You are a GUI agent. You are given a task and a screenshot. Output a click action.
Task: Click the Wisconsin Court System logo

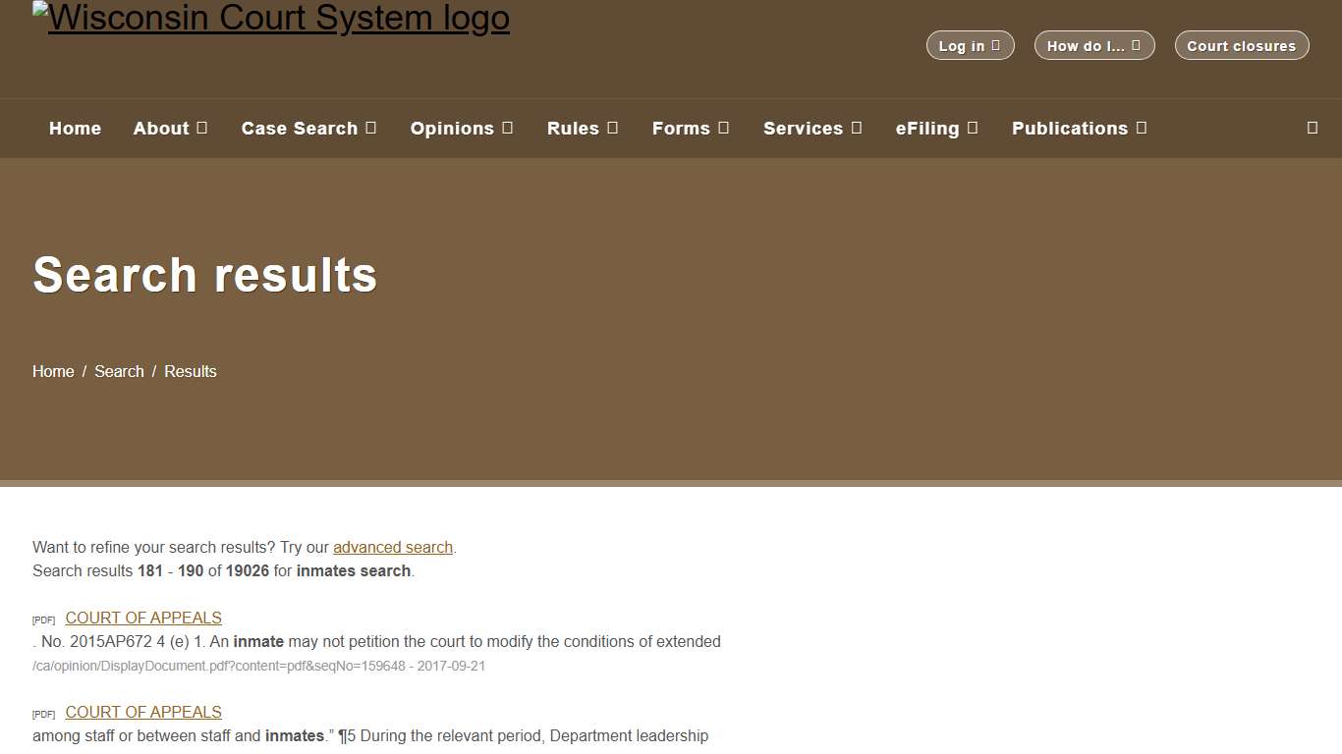[x=271, y=18]
